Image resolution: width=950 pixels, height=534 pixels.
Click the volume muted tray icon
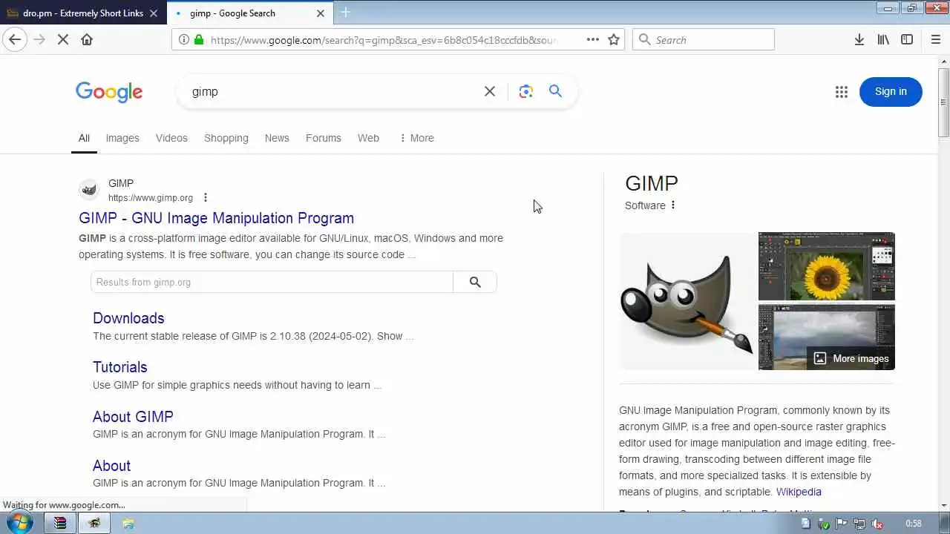click(x=877, y=524)
